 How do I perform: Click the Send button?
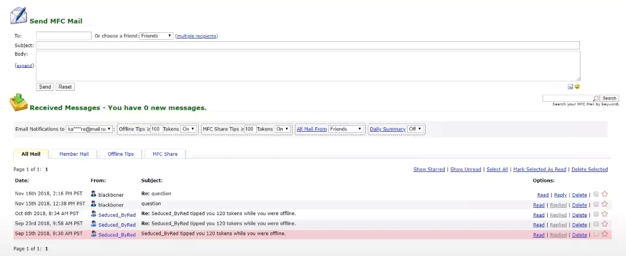click(x=45, y=87)
